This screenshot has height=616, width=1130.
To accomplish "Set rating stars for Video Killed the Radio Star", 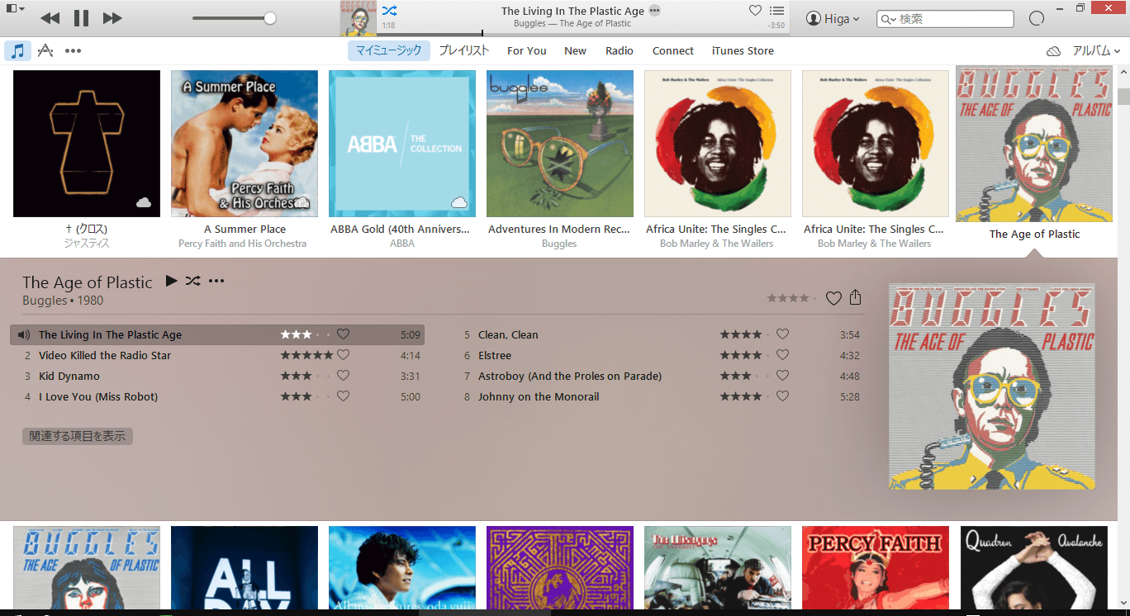I will (306, 355).
